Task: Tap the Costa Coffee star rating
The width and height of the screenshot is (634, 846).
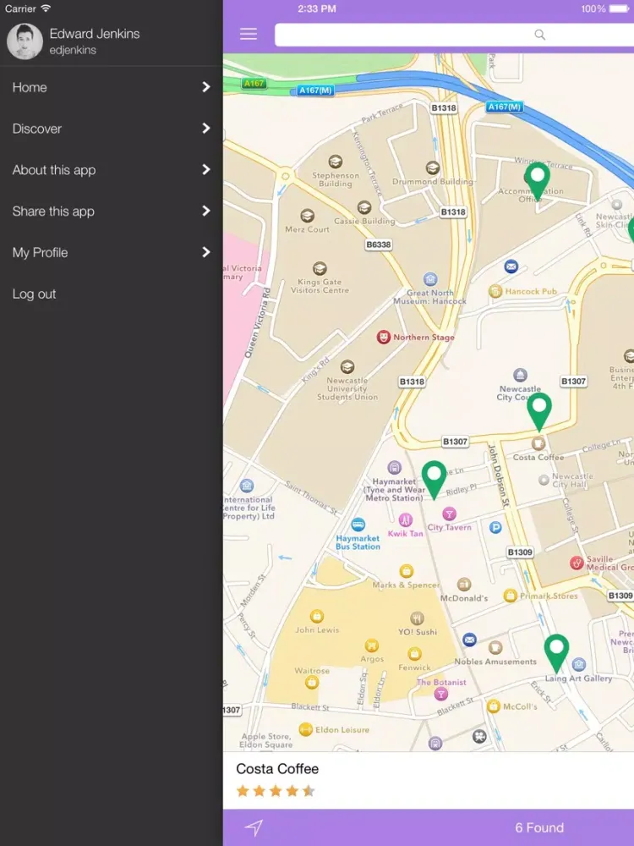Action: point(276,791)
